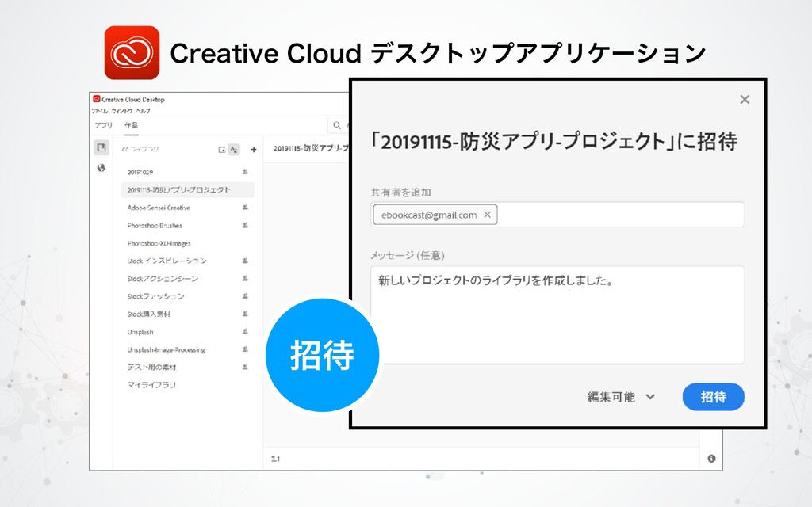Open the Stock インスピレーション library
This screenshot has width=812, height=507.
167,261
